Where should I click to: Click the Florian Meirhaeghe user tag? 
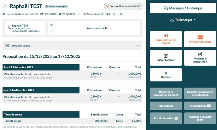pos(56,6)
